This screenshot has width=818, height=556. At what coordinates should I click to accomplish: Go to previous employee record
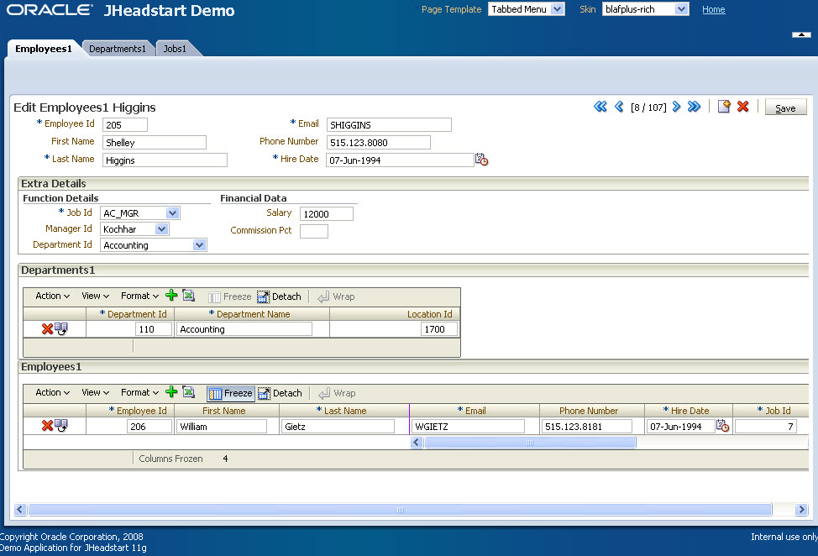(x=619, y=107)
